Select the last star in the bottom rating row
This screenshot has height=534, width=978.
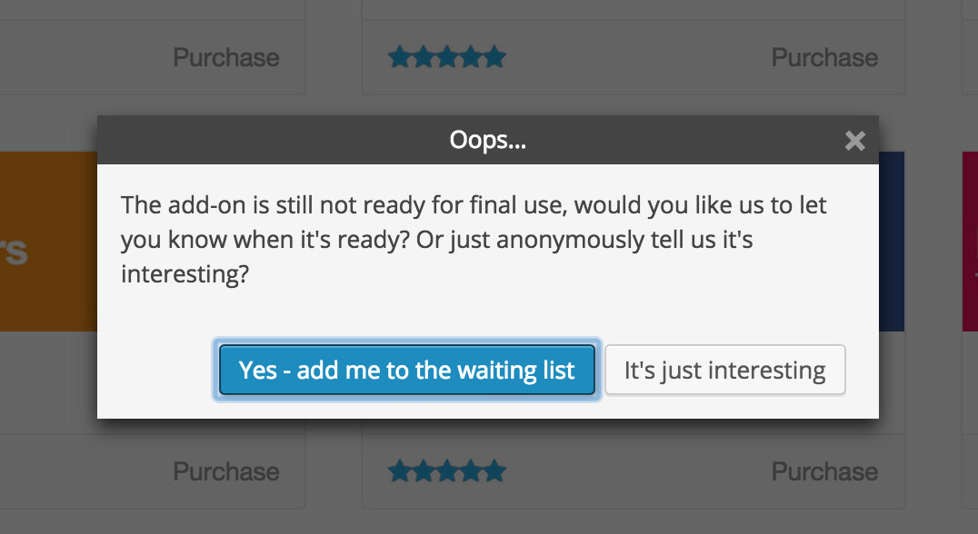click(x=494, y=472)
